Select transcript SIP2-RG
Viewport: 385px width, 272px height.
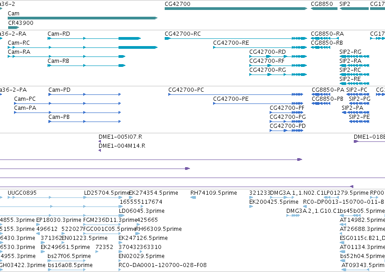point(354,56)
